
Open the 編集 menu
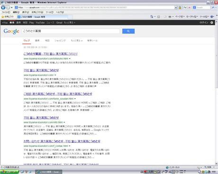tap(16, 12)
